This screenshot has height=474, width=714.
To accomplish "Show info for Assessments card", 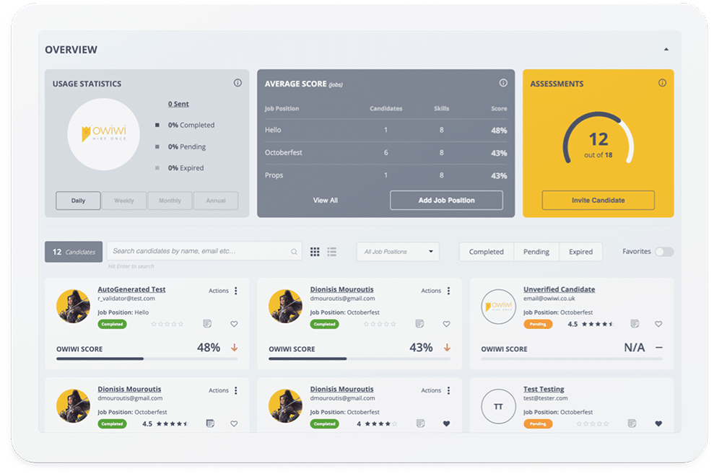I will pos(662,83).
